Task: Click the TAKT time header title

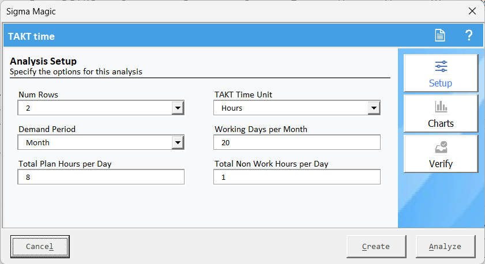Action: tap(31, 36)
